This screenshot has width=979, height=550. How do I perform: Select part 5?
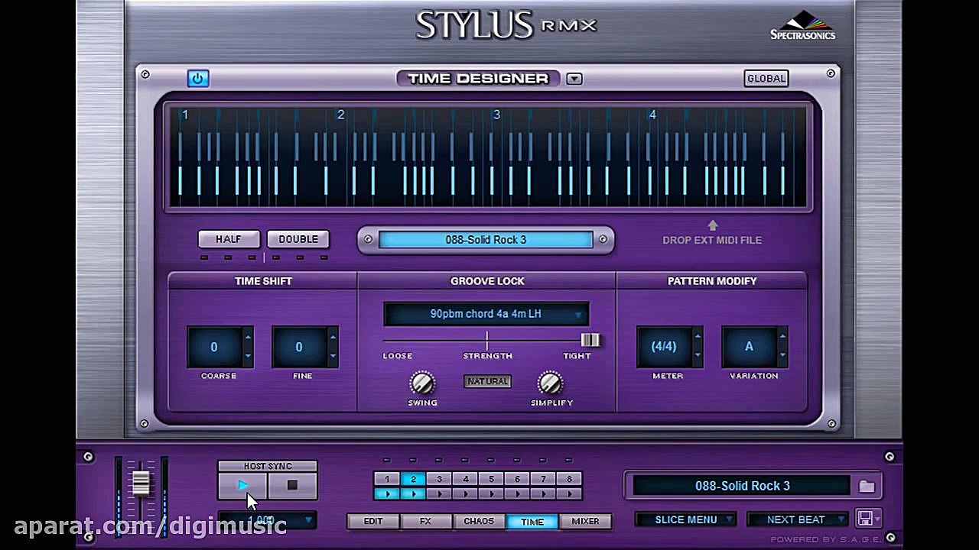point(491,479)
